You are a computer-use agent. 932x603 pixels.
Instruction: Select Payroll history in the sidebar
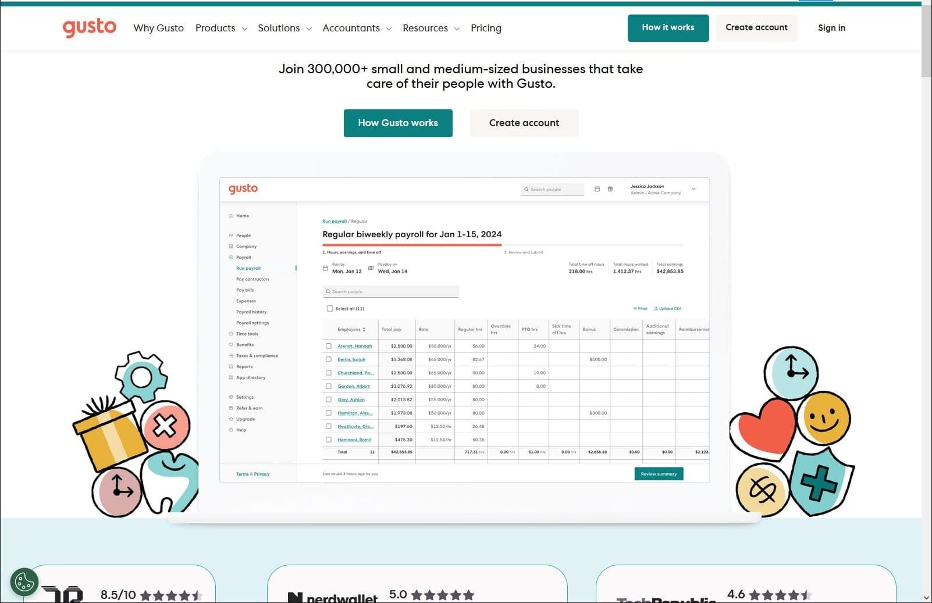tap(251, 312)
